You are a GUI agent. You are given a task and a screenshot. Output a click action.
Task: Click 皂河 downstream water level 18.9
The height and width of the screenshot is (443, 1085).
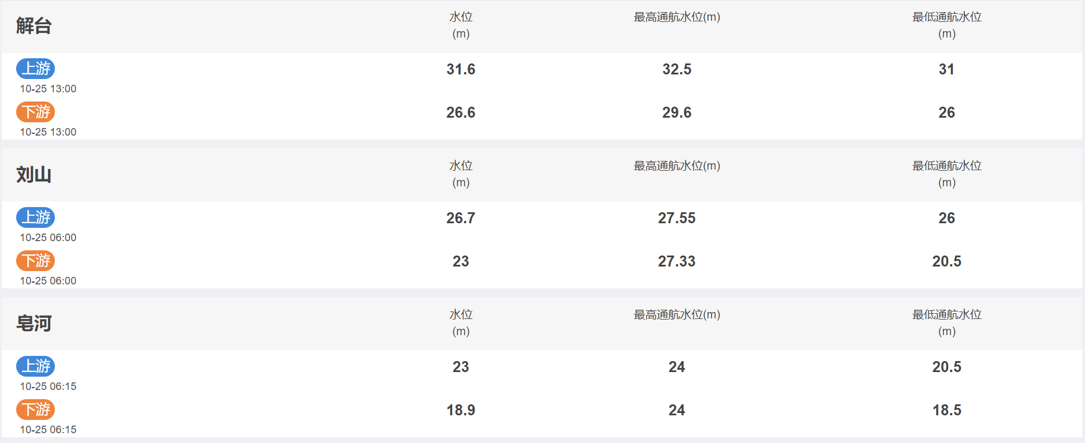click(x=461, y=410)
